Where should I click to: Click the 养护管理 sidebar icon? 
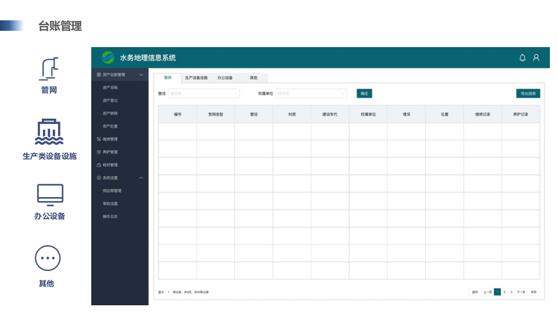99,152
